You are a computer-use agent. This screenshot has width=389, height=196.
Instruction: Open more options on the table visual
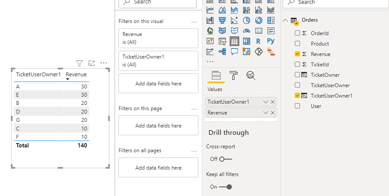[x=104, y=63]
